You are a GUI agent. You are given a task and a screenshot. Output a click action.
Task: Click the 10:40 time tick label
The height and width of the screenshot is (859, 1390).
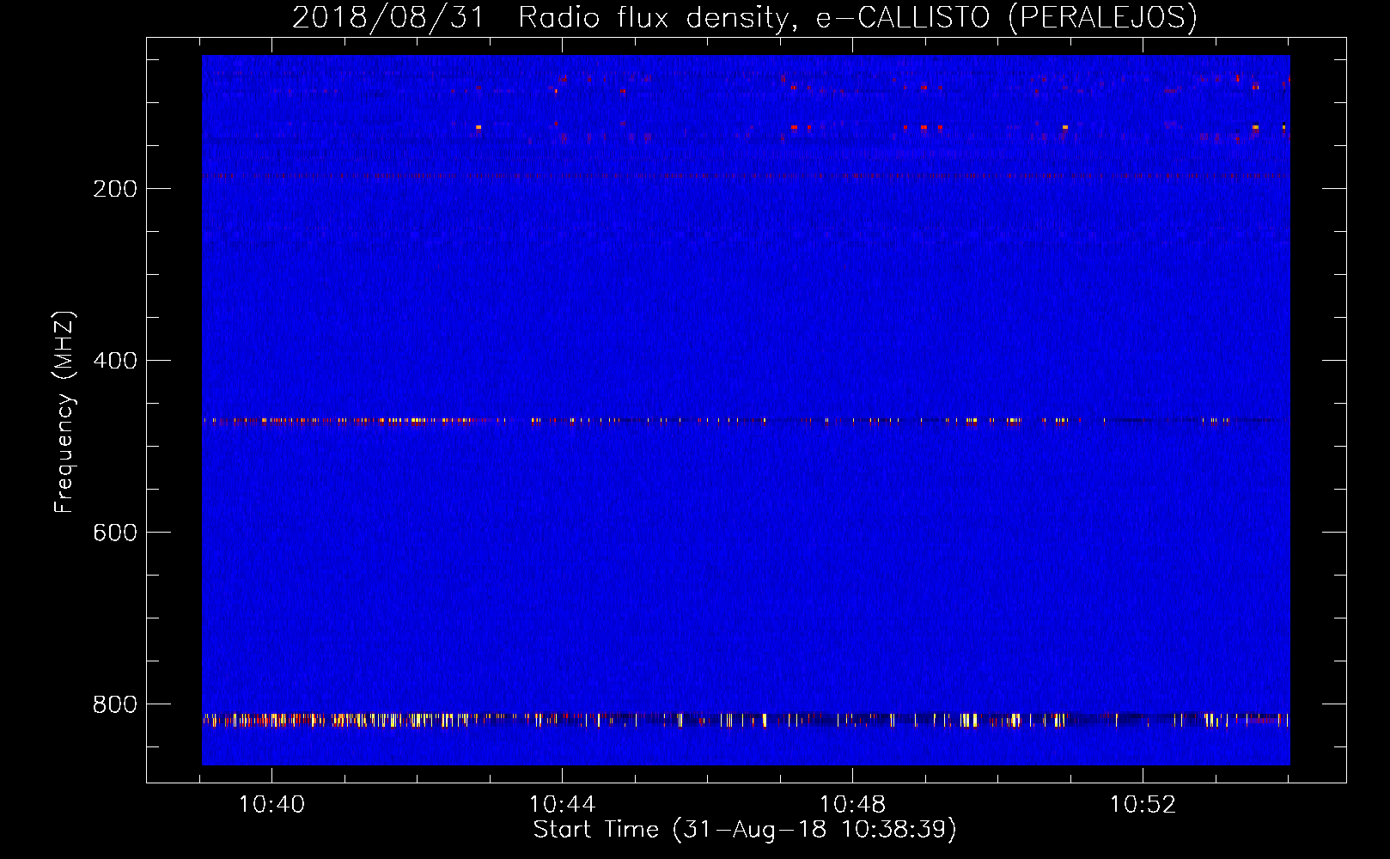point(271,805)
